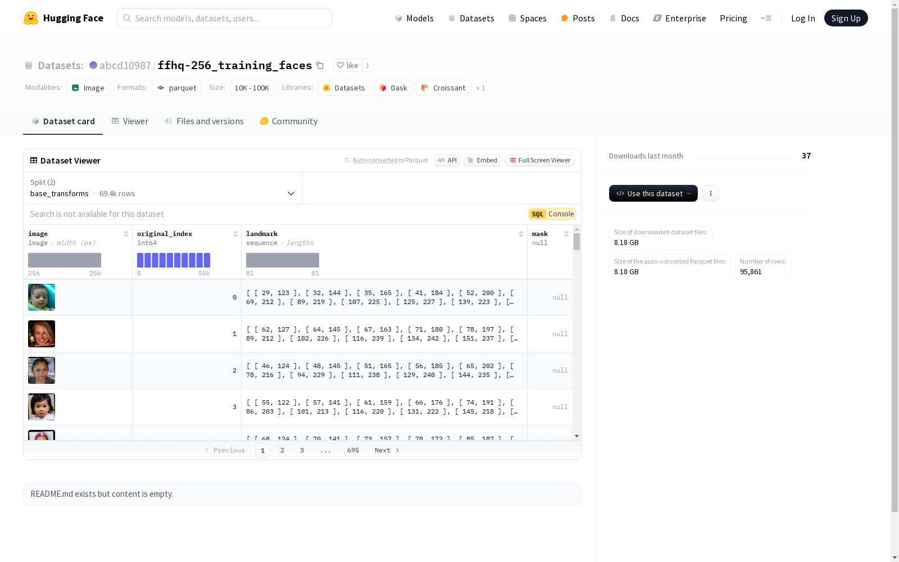Screen dimensions: 899x562
Task: Click the landmark lengths histogram bar
Action: point(283,260)
